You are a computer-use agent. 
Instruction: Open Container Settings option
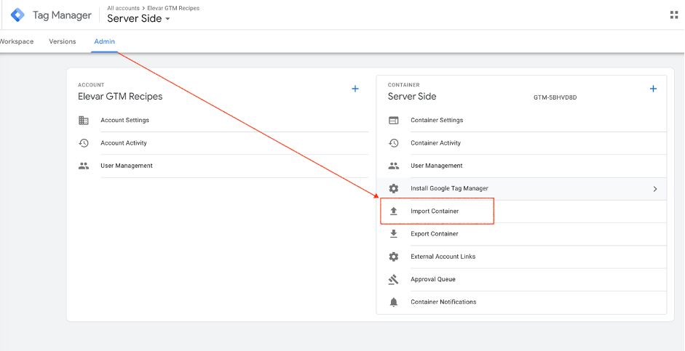[x=437, y=121]
